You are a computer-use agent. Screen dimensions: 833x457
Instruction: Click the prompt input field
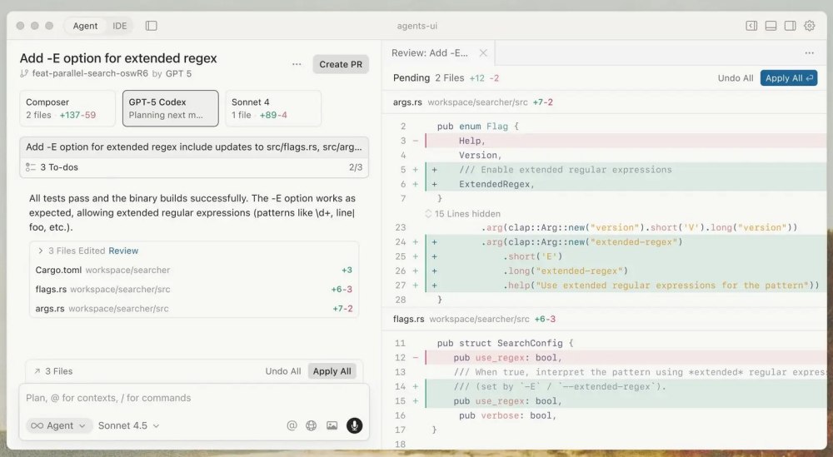coord(194,398)
